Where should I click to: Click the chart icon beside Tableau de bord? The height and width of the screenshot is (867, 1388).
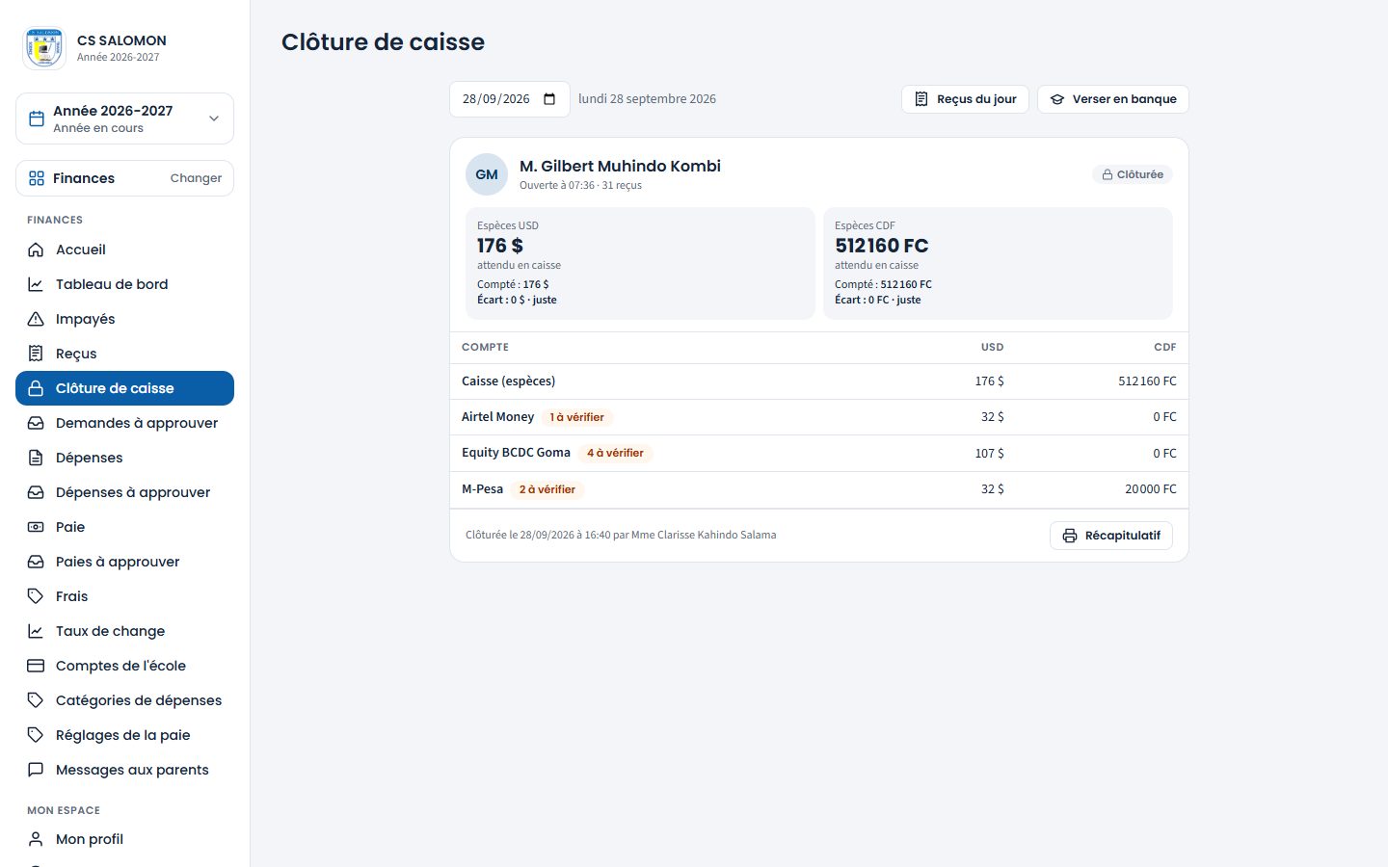tap(36, 284)
